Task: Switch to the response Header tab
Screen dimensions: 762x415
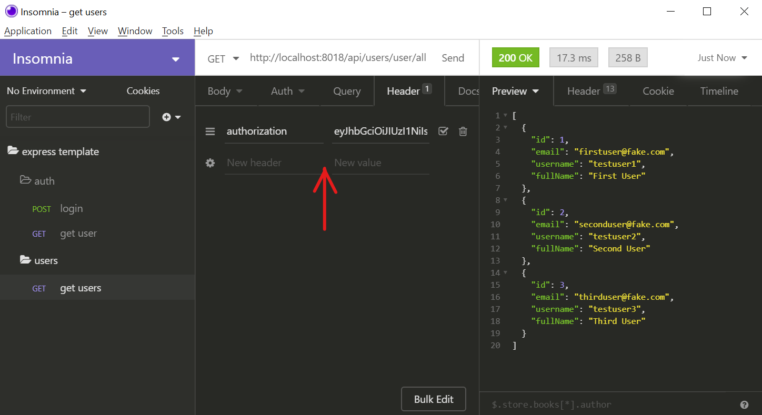Action: 591,91
